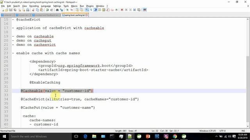The image size is (250, 140).
Task: Open the File menu
Action: point(3,6)
